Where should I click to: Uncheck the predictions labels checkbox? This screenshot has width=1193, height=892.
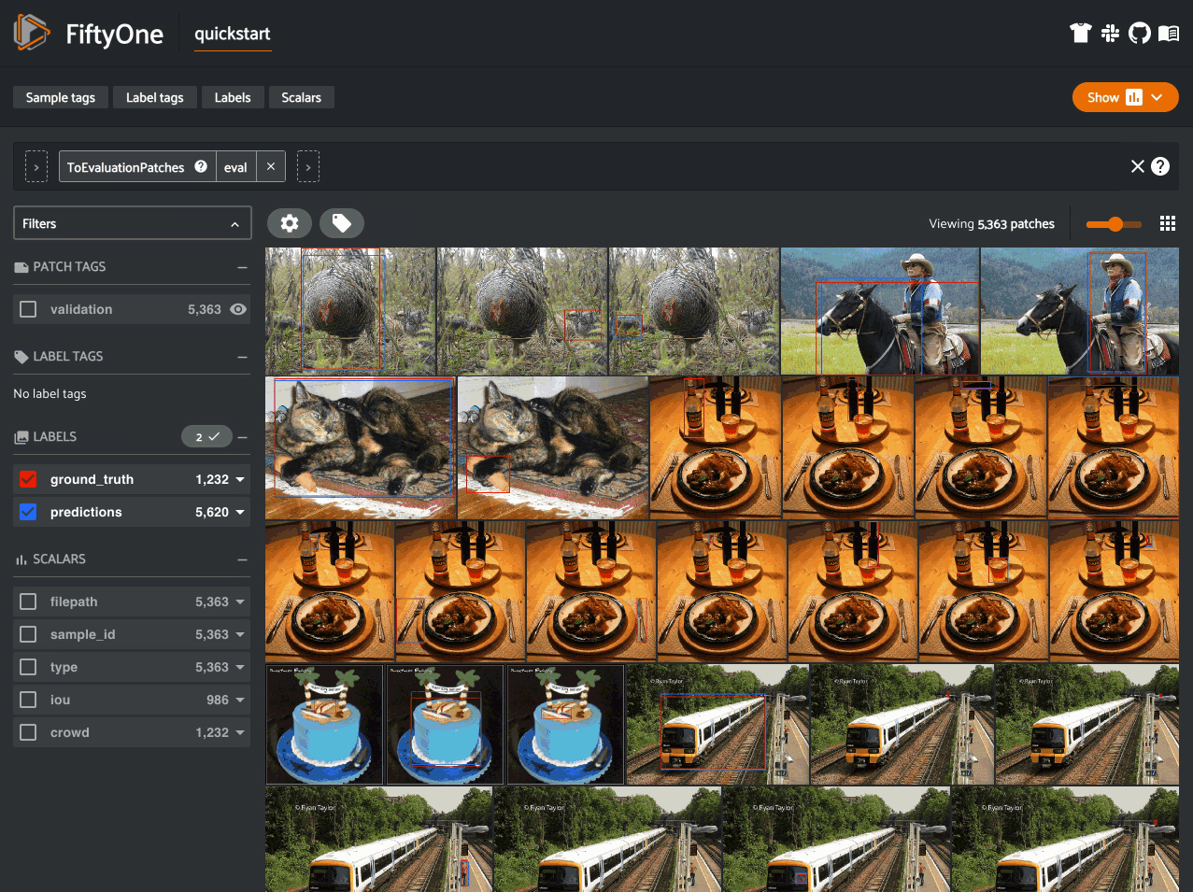pos(28,512)
